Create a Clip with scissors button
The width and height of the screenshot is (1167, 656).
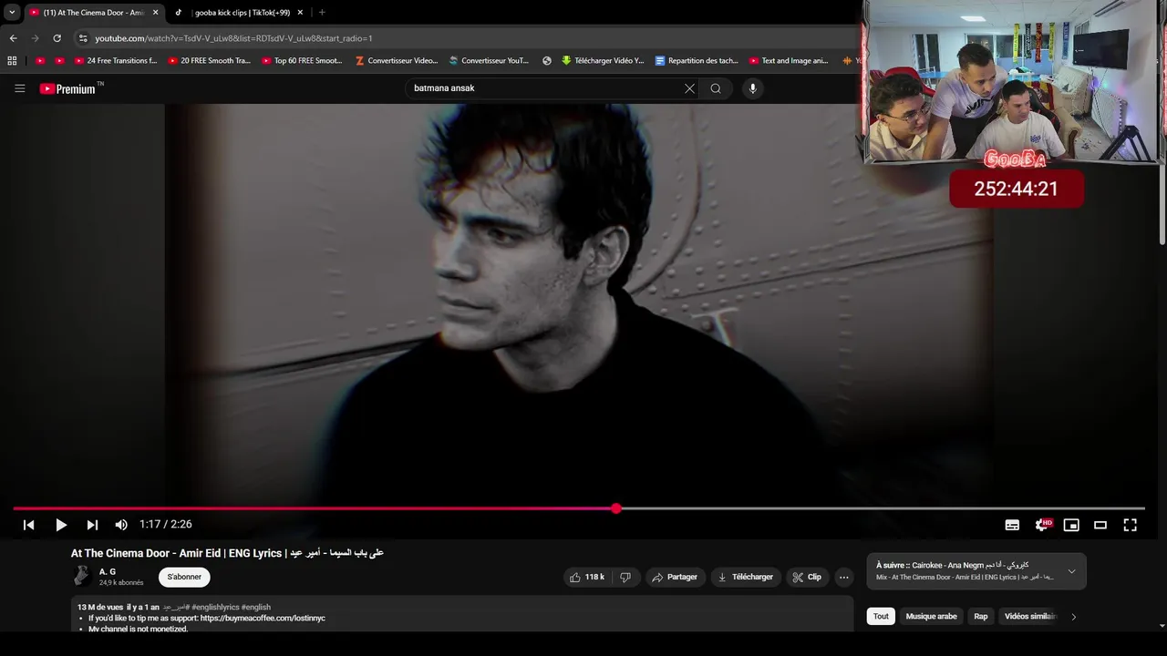(x=808, y=577)
